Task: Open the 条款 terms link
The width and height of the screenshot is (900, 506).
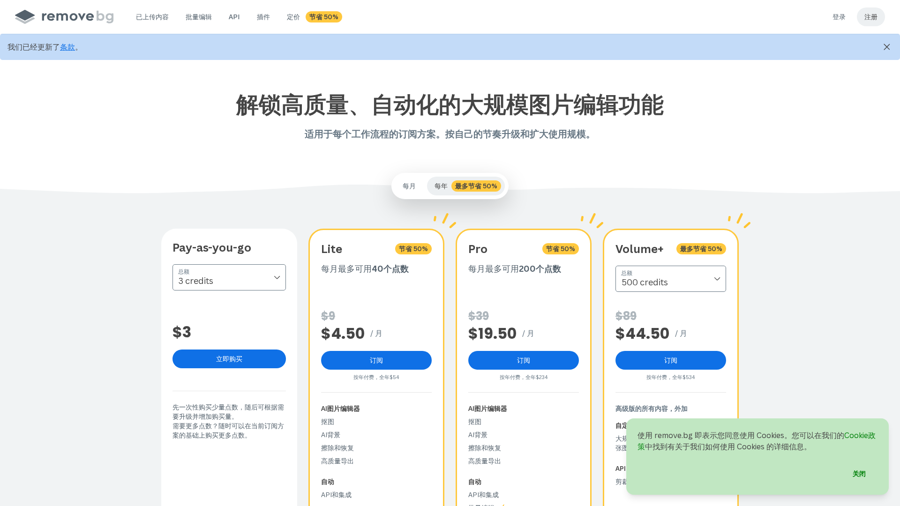Action: pos(67,47)
